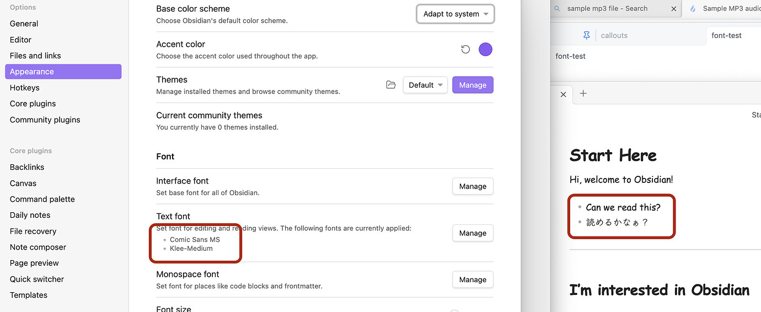Click 'Can we read this?' bullet text

click(623, 207)
